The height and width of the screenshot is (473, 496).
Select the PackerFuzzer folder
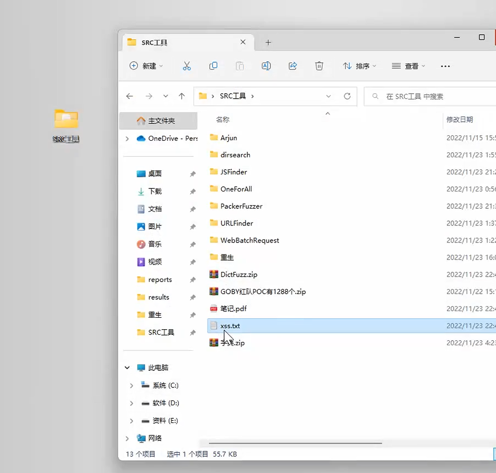[x=236, y=206]
